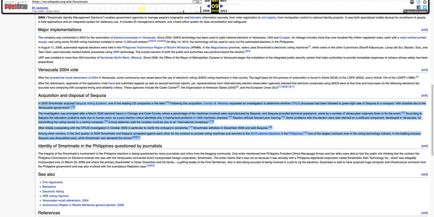
Task: Go to next capture with right arrow
Action: [x=222, y=6]
